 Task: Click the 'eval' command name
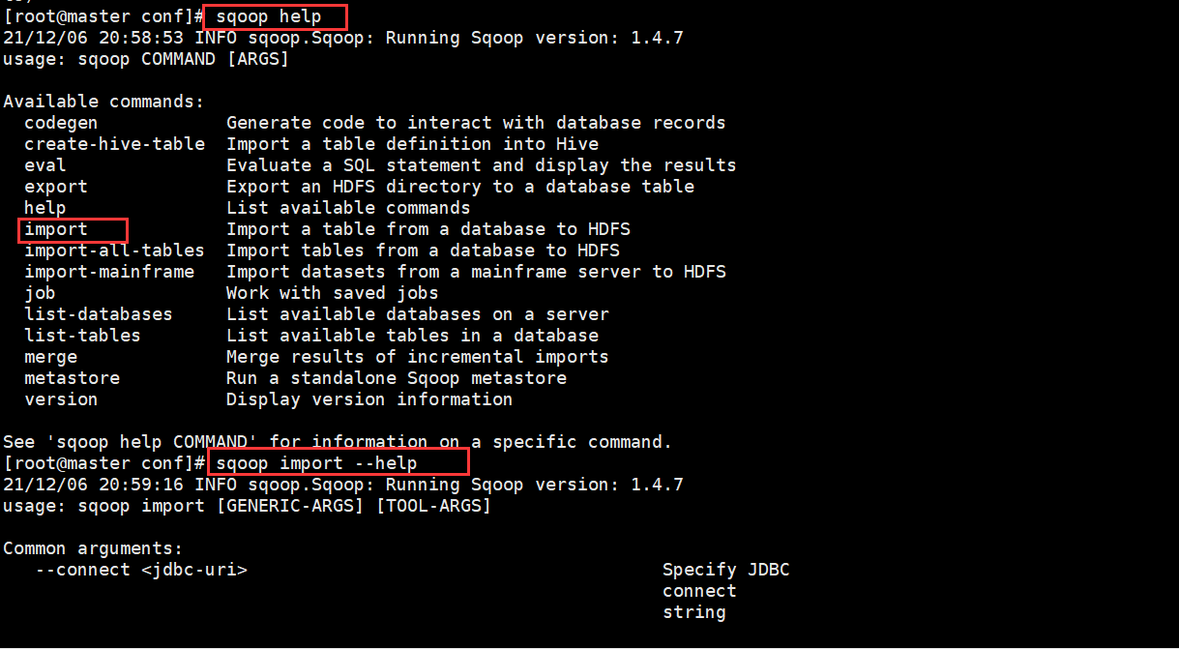(45, 165)
